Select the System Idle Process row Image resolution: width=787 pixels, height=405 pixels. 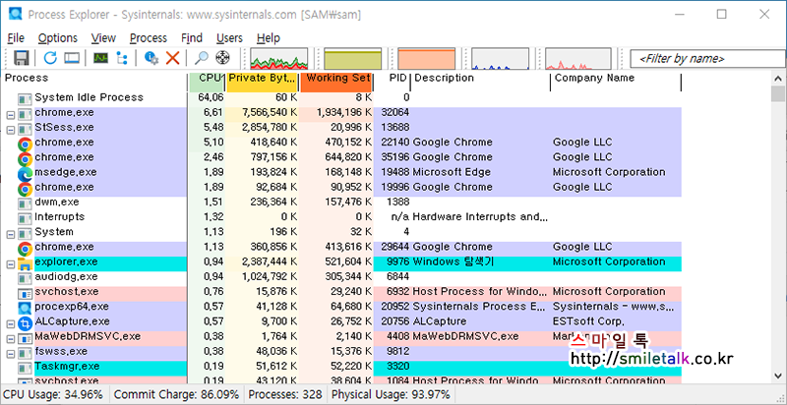[x=341, y=97]
